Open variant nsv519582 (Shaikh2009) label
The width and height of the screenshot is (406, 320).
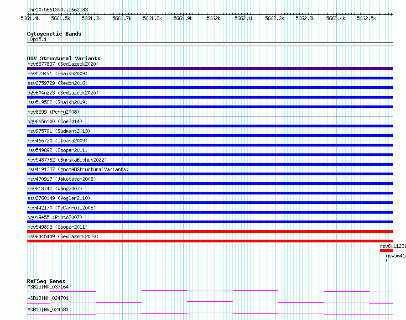[x=57, y=102]
